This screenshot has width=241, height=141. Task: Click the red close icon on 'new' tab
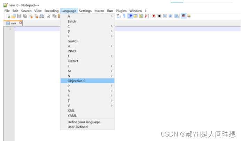(21, 23)
